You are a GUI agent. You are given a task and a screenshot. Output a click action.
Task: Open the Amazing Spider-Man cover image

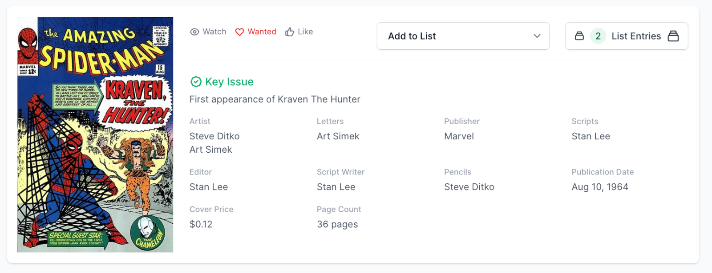pos(95,135)
